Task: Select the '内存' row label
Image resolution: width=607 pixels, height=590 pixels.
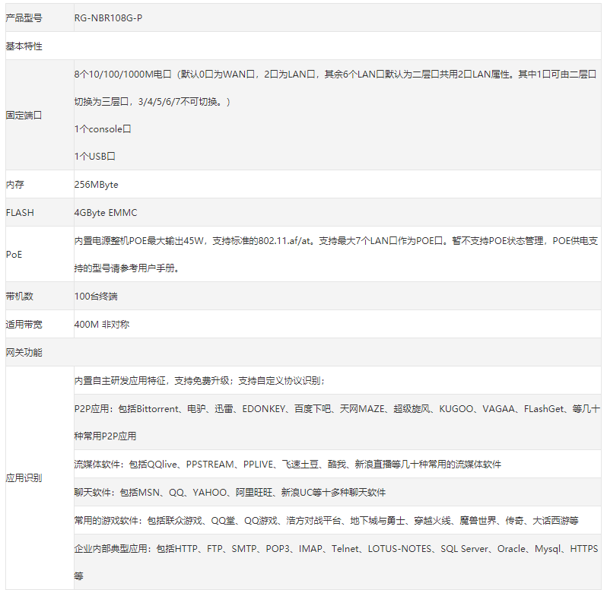Action: coord(15,185)
